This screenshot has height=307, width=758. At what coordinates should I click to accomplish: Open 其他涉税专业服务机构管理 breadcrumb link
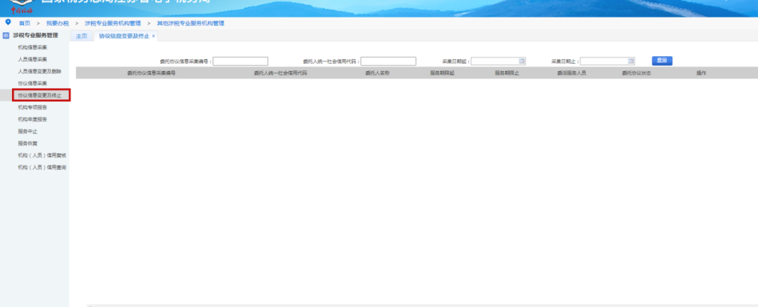point(190,23)
